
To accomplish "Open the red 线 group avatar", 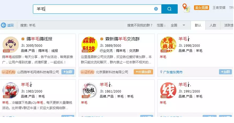I will (168, 90).
